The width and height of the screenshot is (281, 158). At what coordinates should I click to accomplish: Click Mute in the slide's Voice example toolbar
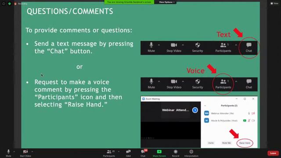click(151, 84)
